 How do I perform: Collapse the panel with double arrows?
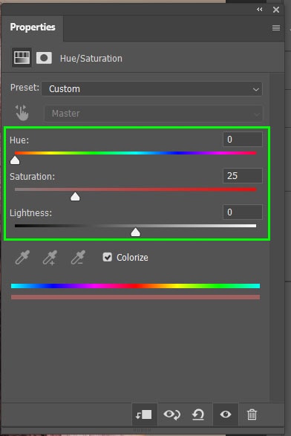tap(260, 10)
